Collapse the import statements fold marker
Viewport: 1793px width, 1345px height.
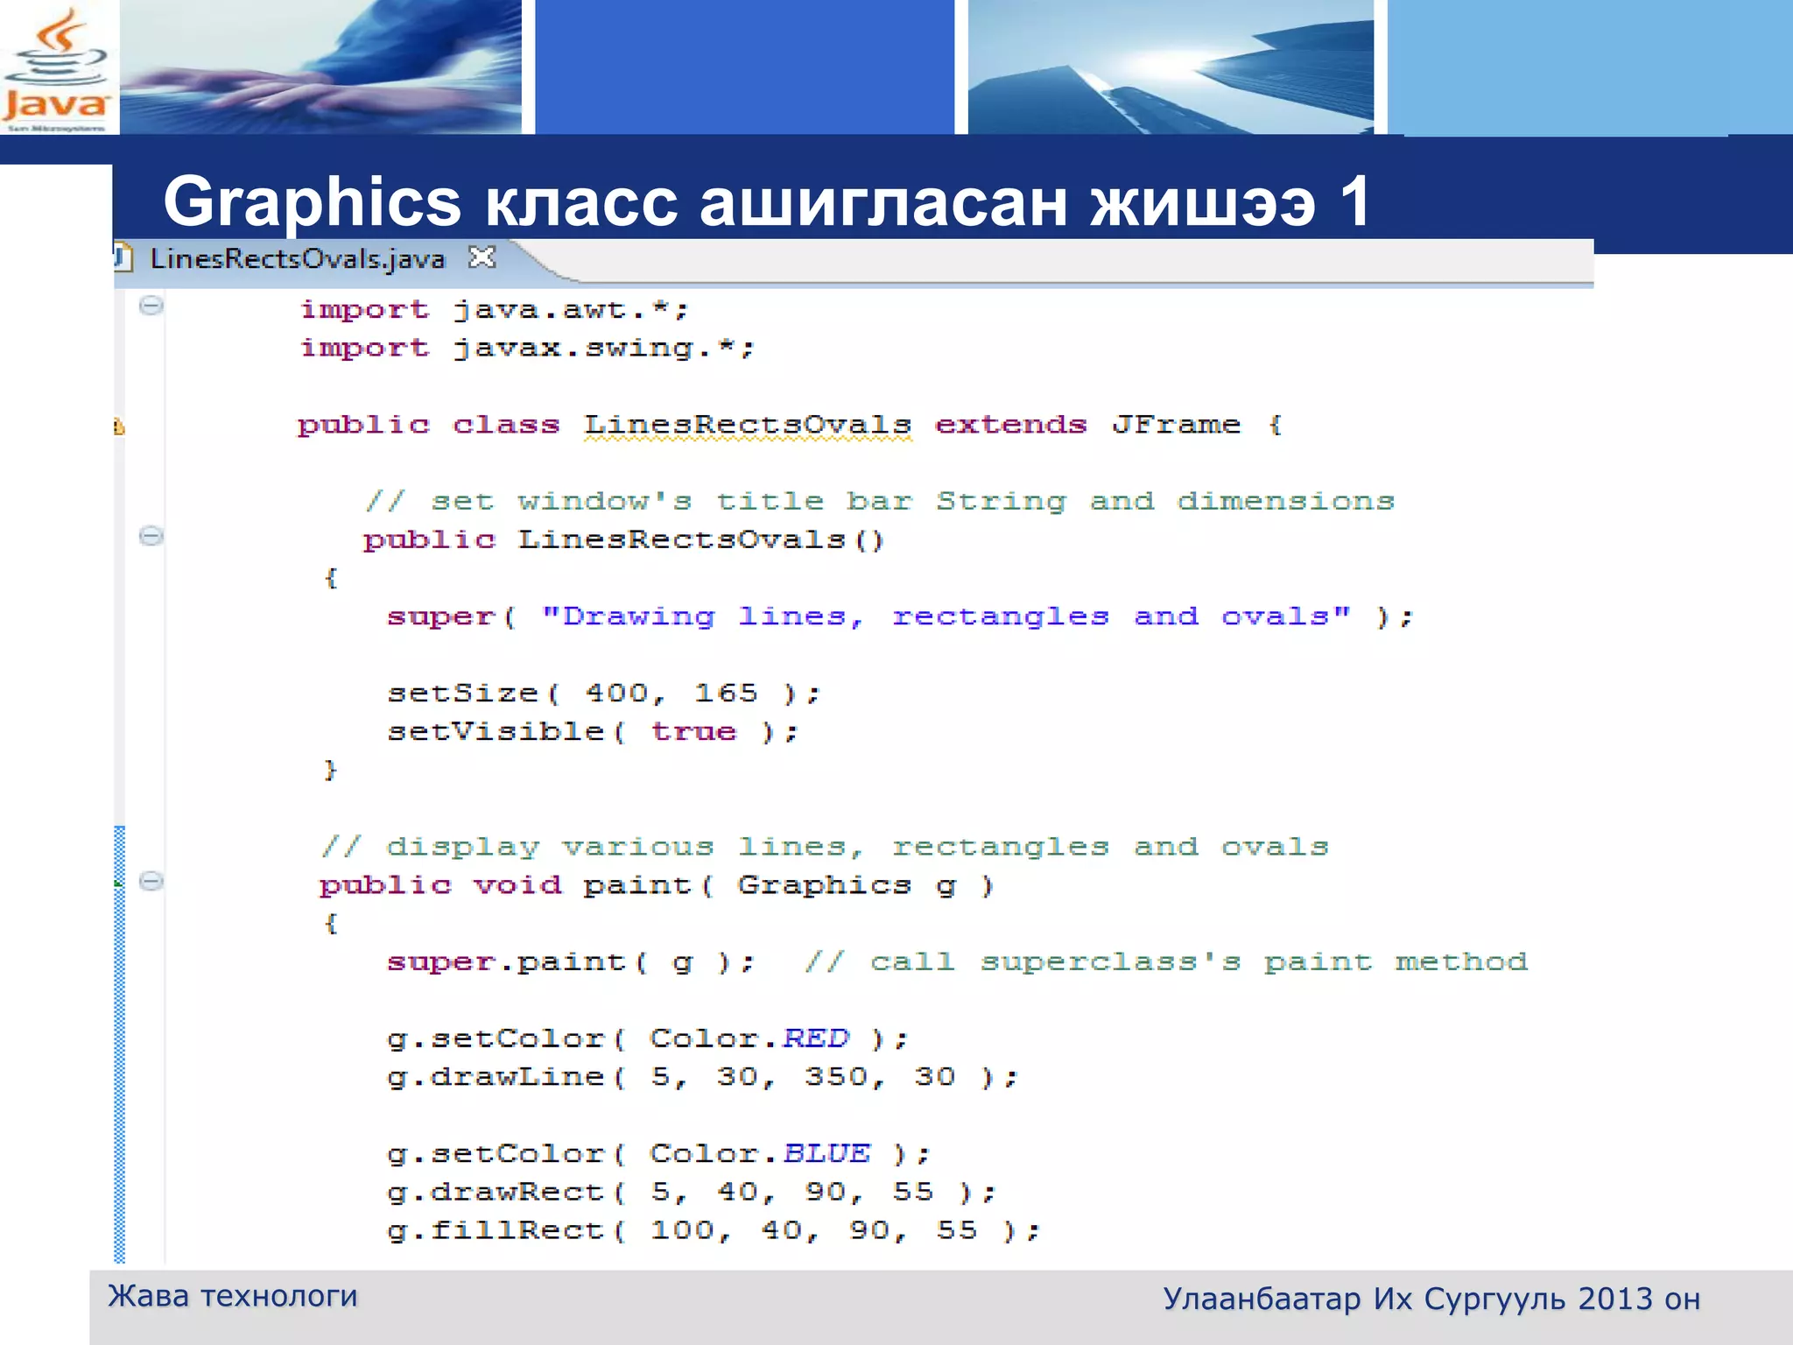tap(151, 306)
